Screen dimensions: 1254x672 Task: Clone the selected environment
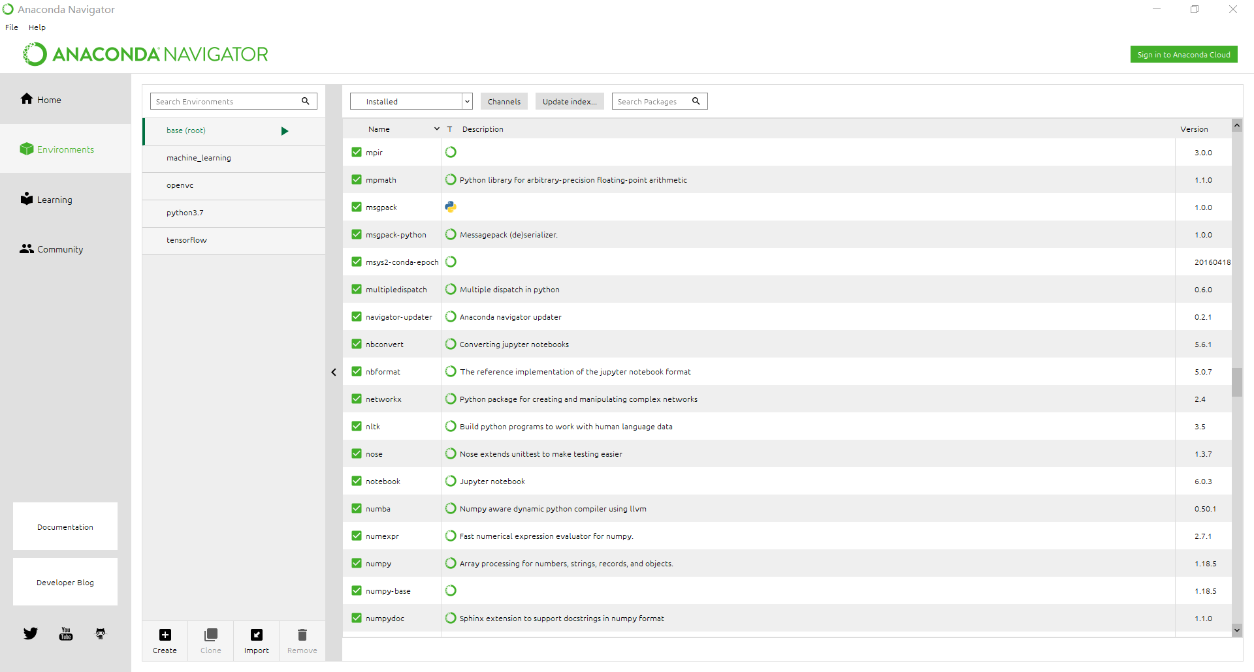pyautogui.click(x=211, y=641)
